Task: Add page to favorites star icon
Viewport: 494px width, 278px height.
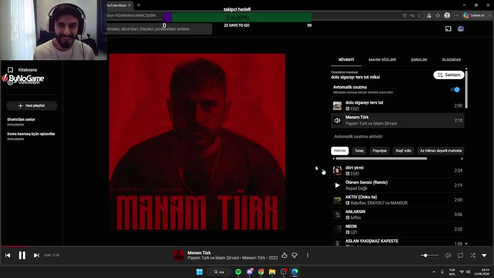Action: (419, 15)
